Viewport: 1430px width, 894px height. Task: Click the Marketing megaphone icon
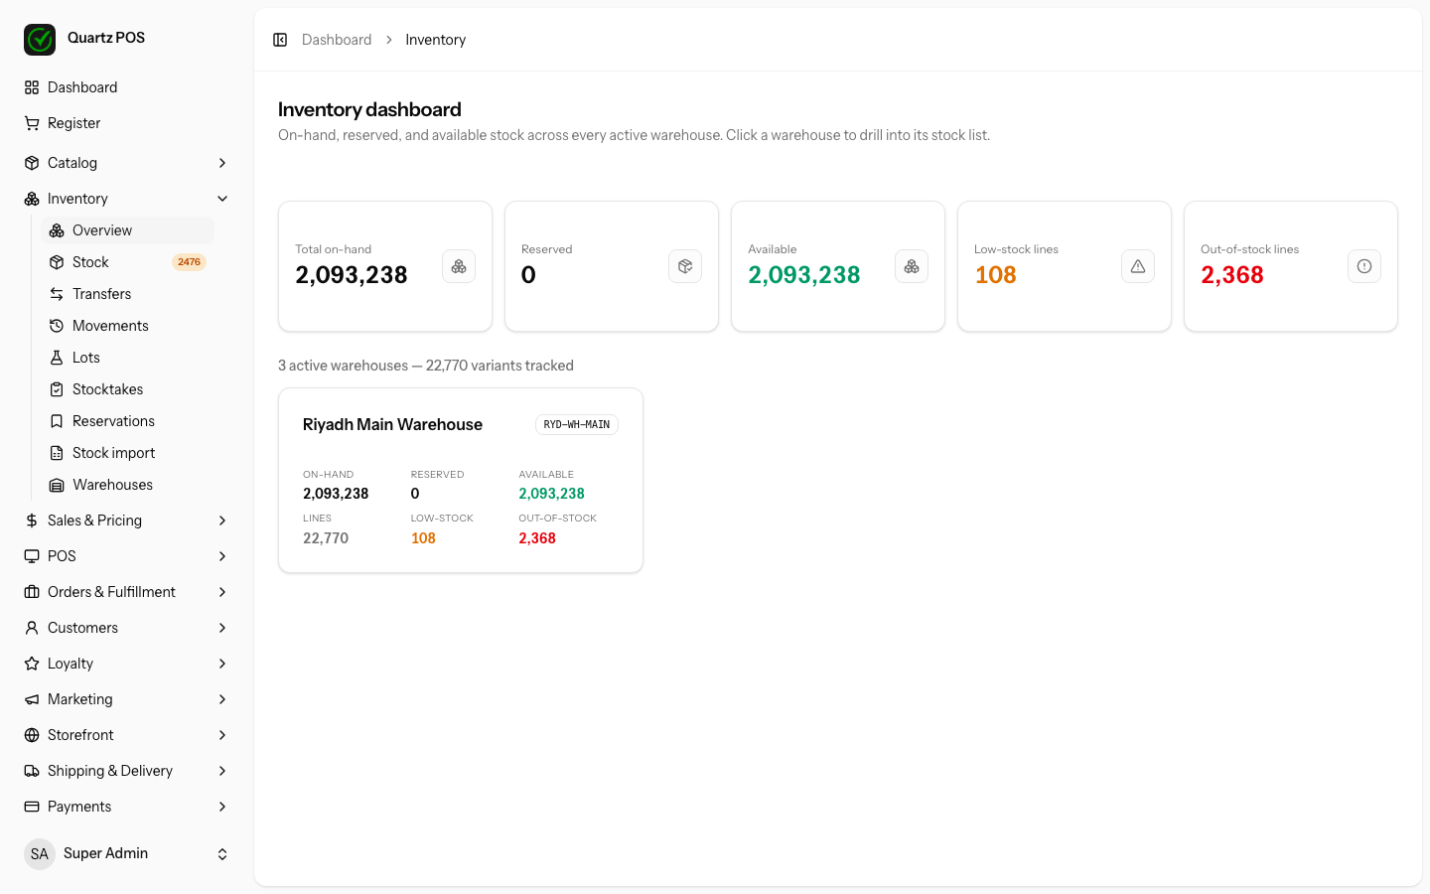point(32,699)
